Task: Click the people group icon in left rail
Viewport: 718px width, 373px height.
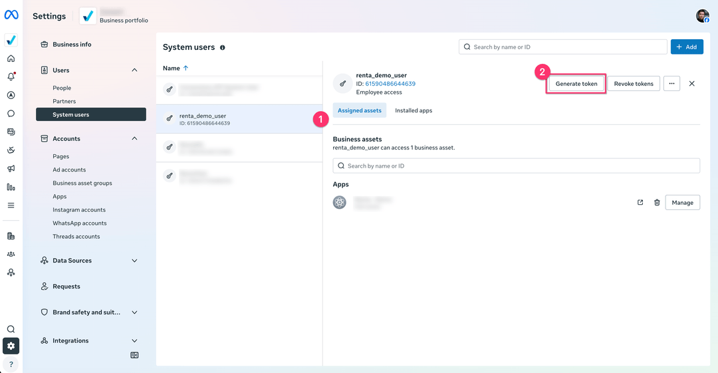Action: pos(11,254)
